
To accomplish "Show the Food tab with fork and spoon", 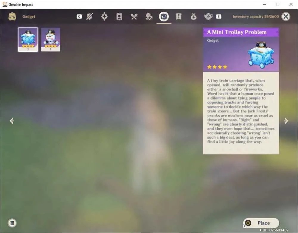I will coord(134,17).
